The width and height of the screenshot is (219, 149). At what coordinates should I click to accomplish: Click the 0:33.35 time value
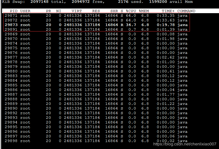point(166,15)
